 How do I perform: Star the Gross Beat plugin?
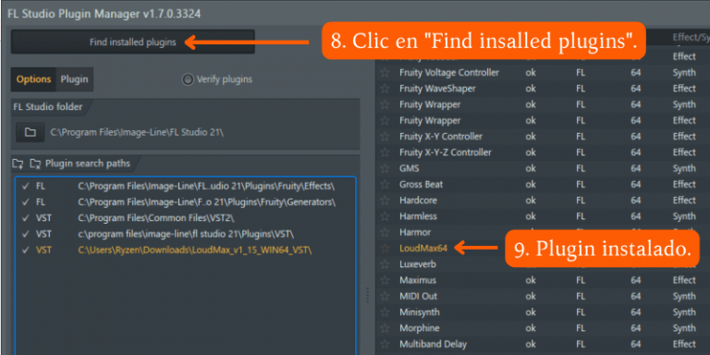click(385, 184)
